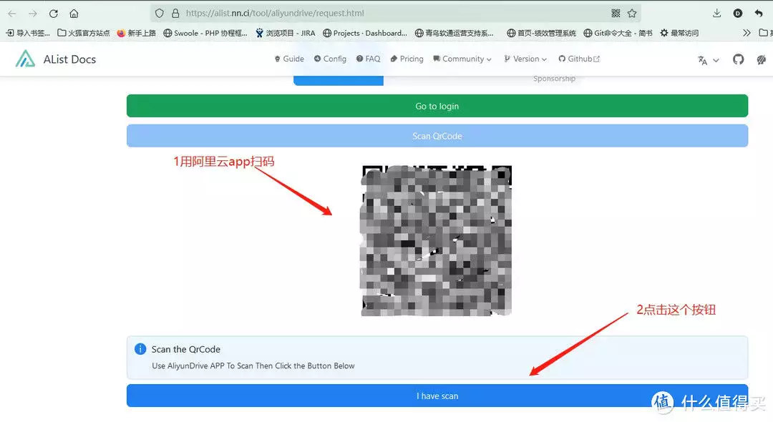Open the 导入书签 bookmark item

(28, 33)
